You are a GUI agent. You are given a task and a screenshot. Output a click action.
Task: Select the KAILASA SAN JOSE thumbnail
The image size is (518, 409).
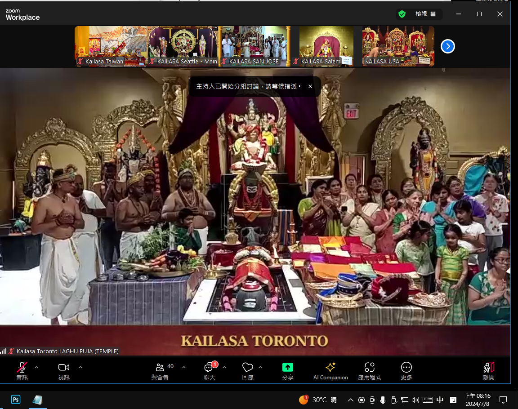coord(254,46)
